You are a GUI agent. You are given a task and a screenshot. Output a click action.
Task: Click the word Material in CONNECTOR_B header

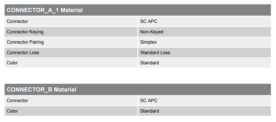pos(65,89)
